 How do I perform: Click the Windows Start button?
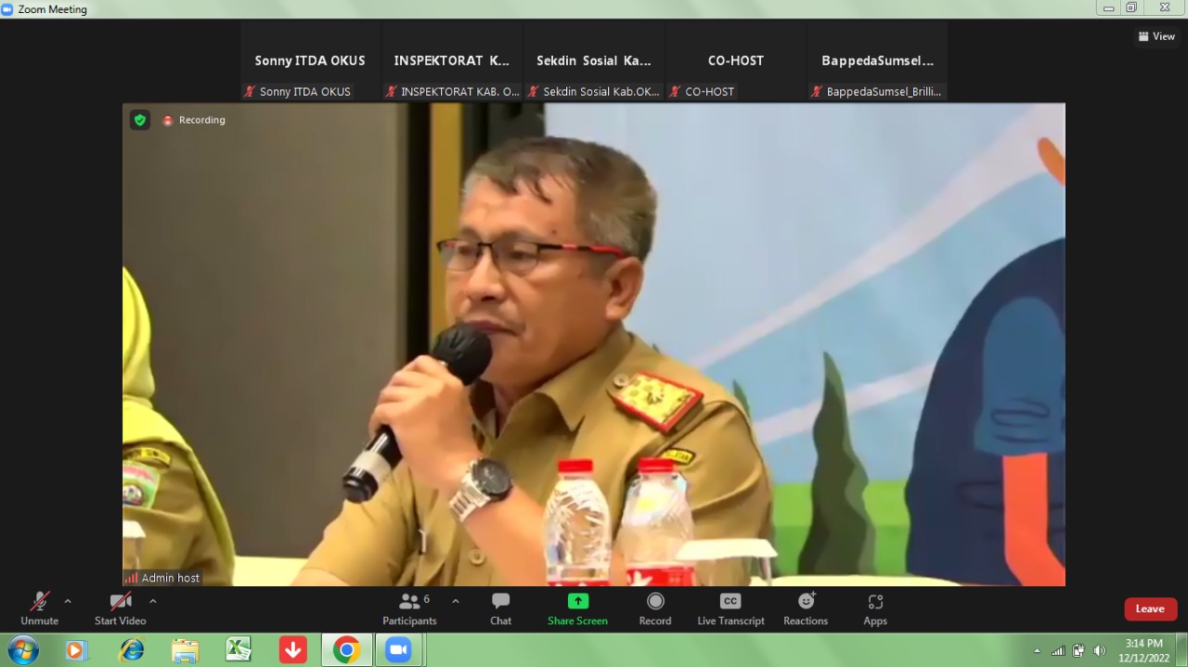pyautogui.click(x=22, y=650)
